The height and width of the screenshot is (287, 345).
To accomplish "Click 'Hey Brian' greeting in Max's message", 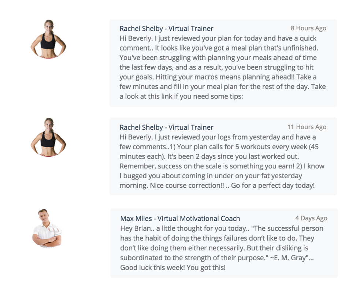I will [x=136, y=228].
